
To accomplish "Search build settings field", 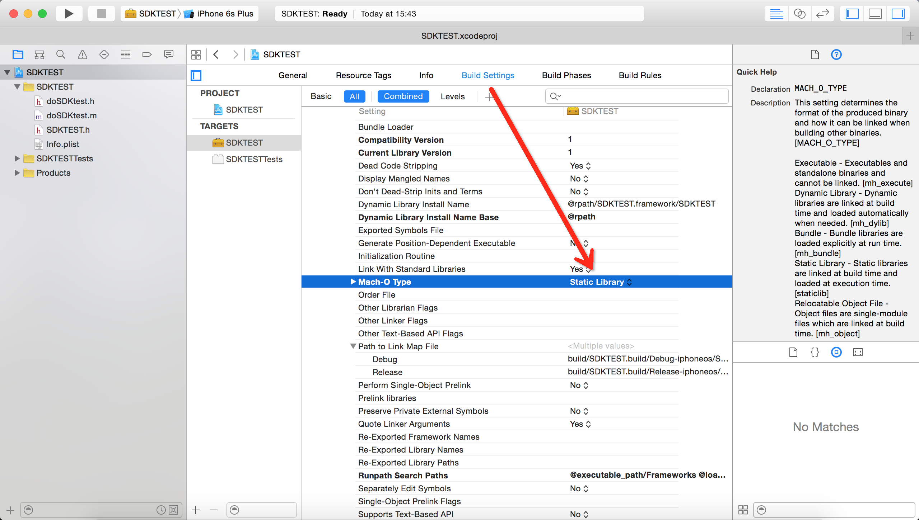I will point(637,96).
